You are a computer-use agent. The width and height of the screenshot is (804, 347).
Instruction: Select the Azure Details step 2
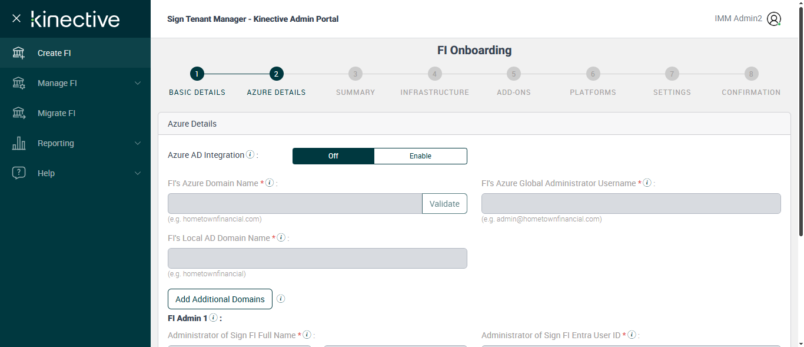(276, 74)
